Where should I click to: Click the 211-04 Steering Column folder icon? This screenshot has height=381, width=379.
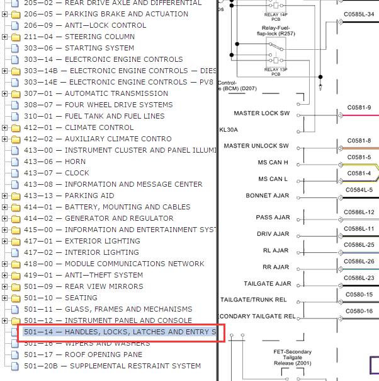(16, 37)
